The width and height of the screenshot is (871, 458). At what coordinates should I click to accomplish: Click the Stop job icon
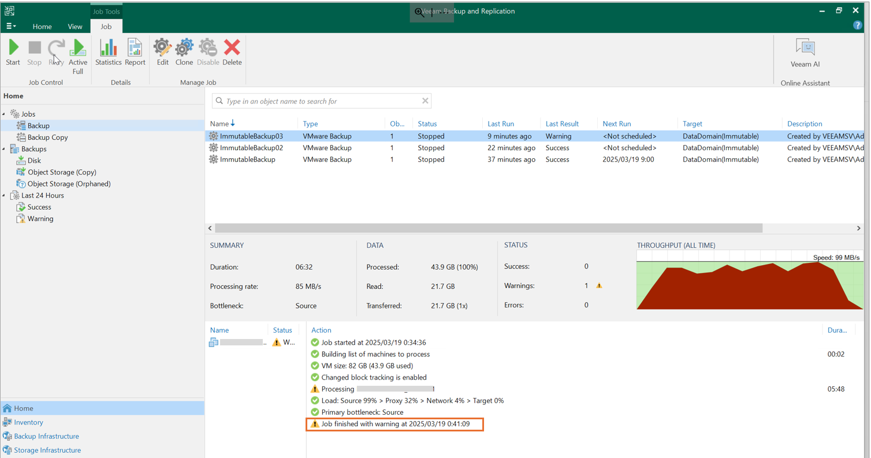coord(35,53)
